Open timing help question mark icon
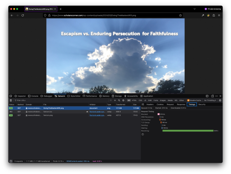231x174 pixels. click(x=143, y=134)
